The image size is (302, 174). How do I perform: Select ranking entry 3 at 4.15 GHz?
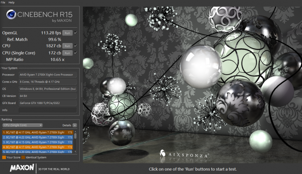click(38, 142)
